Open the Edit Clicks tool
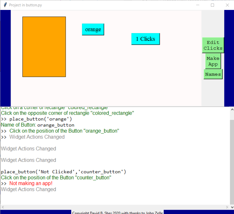The height and width of the screenshot is (214, 234). click(x=213, y=45)
